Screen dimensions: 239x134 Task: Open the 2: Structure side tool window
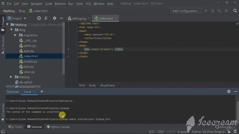(x=3, y=45)
